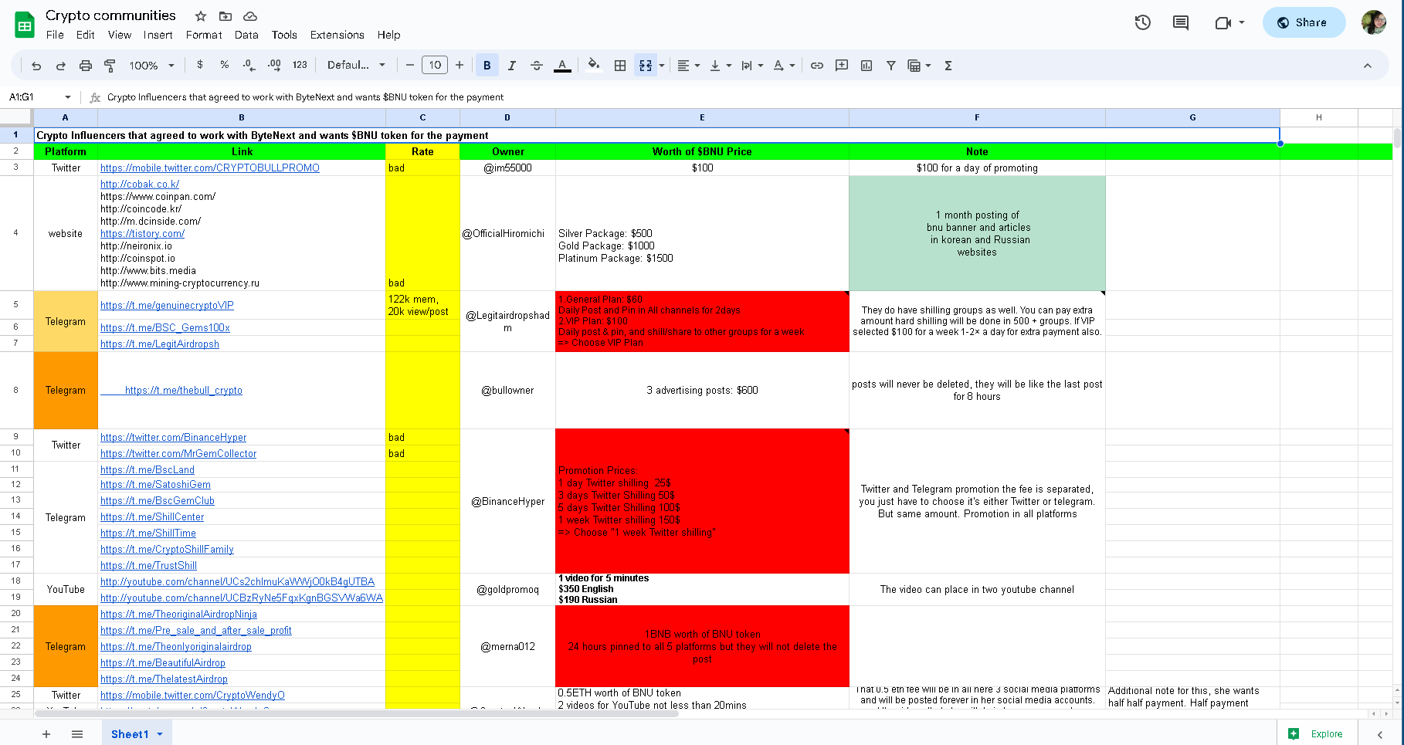
Task: Open filter views dropdown
Action: (x=919, y=66)
